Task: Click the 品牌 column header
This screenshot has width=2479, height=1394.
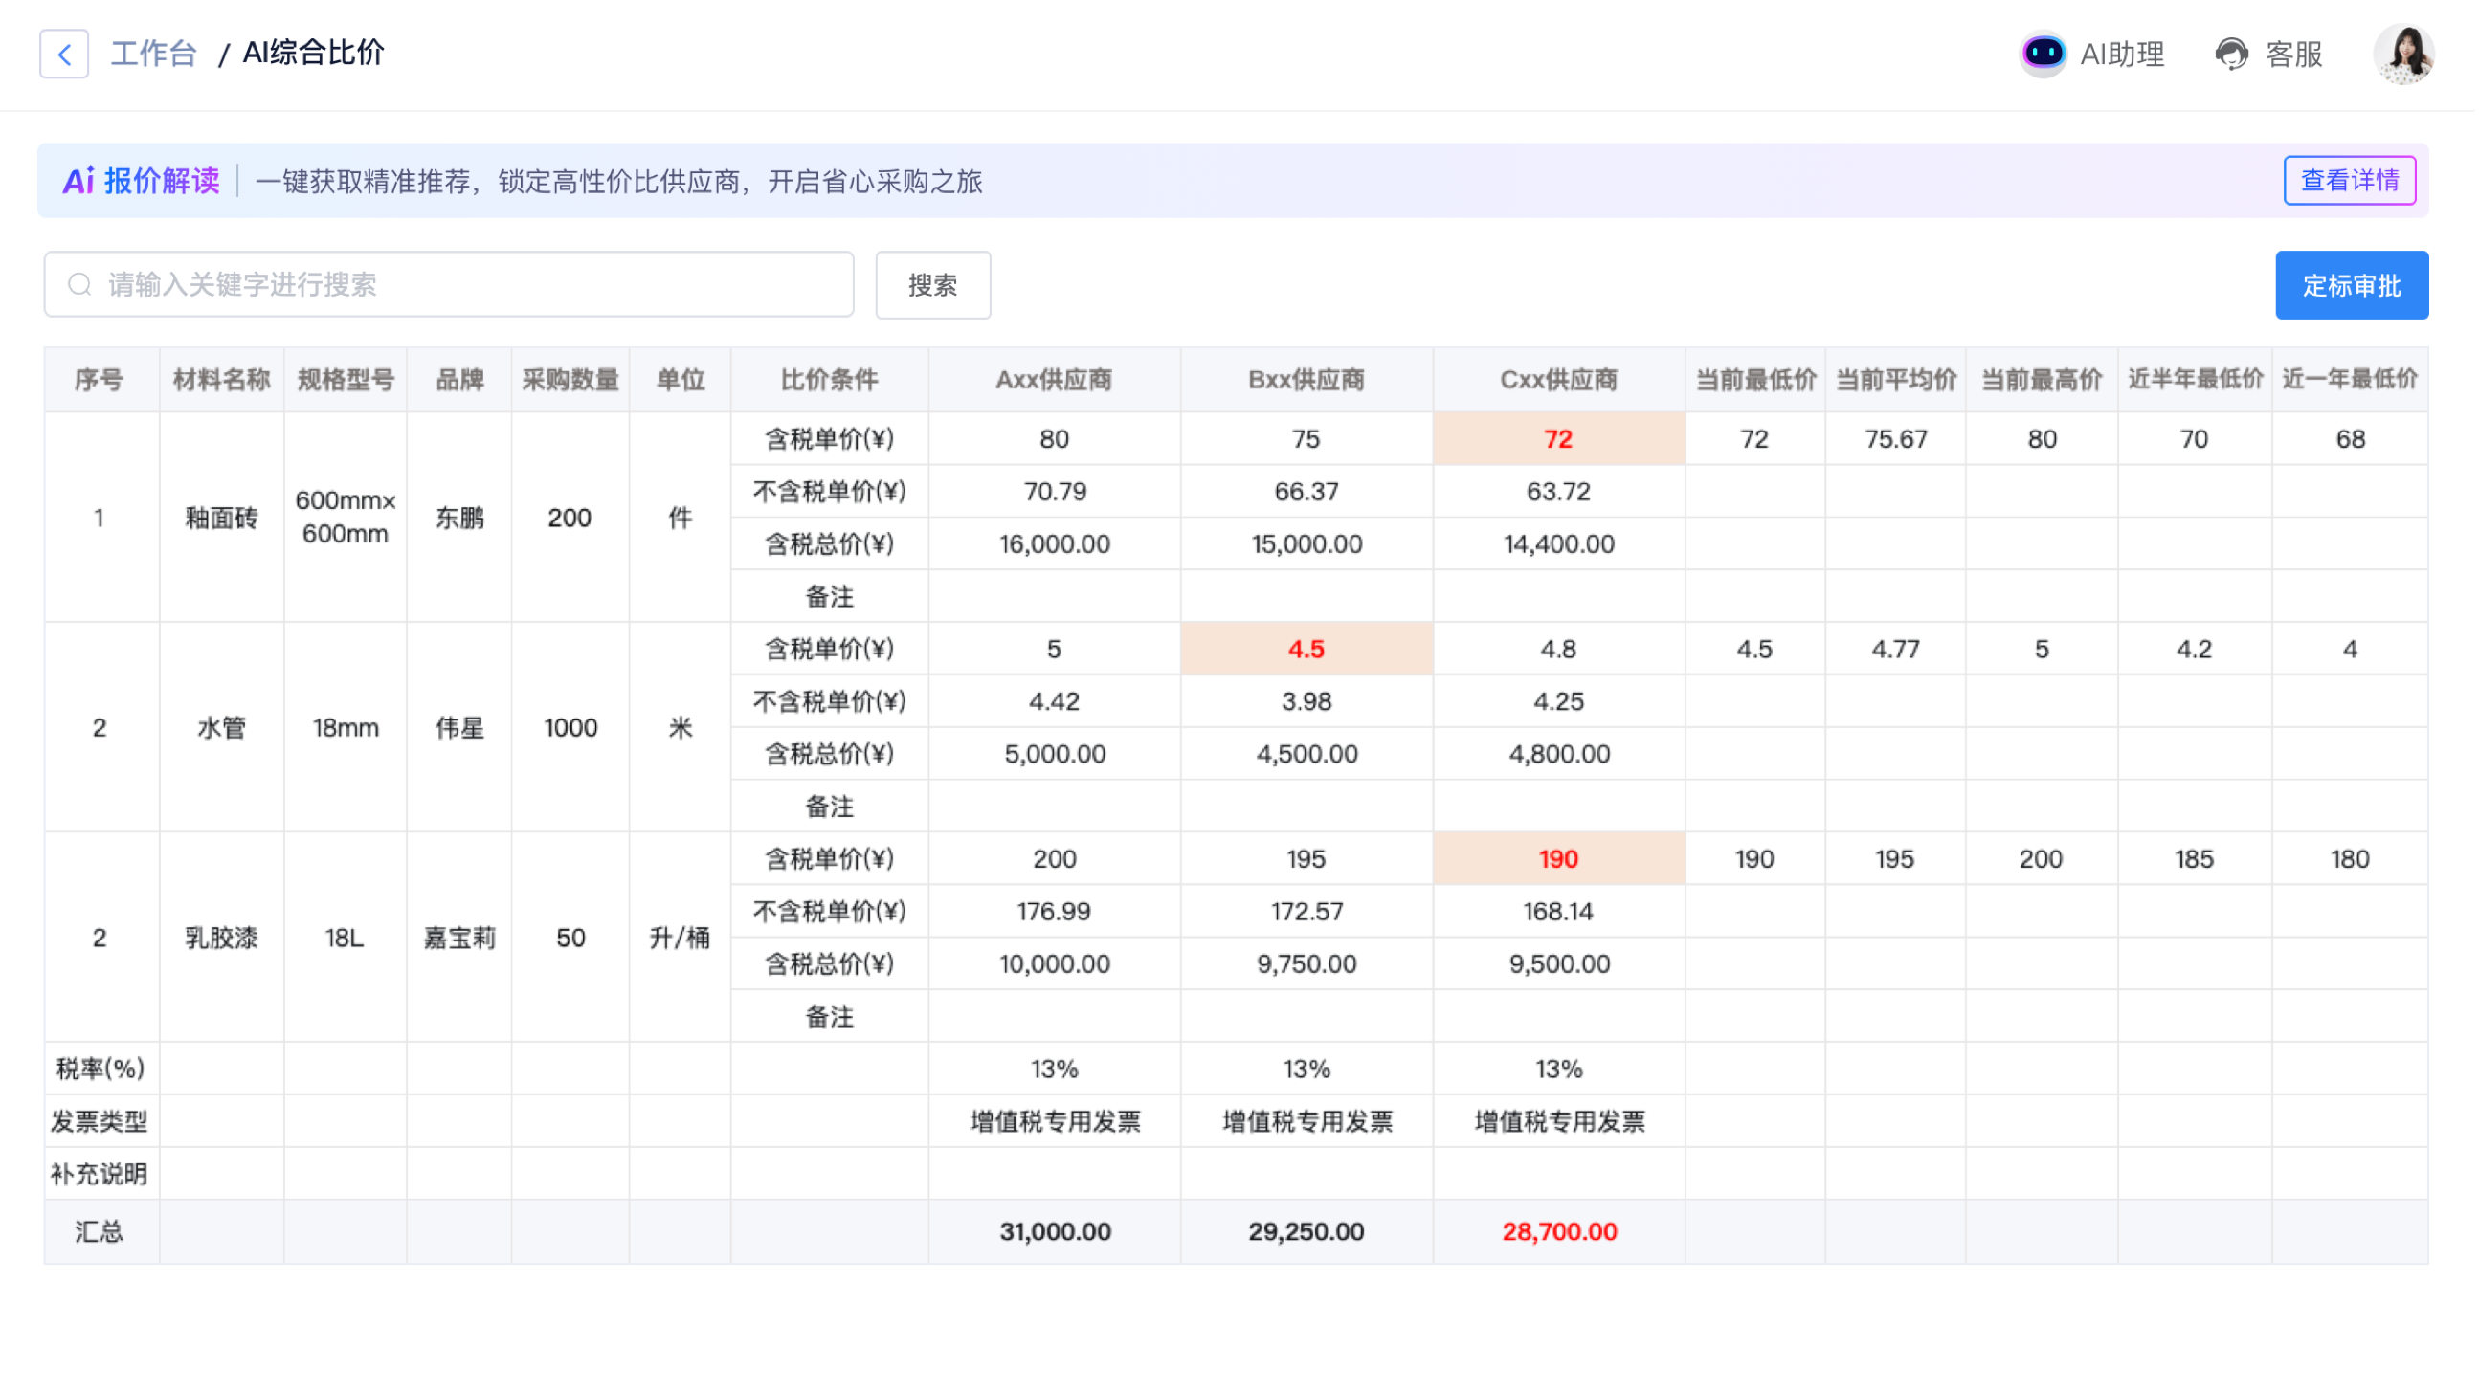Action: [x=460, y=380]
